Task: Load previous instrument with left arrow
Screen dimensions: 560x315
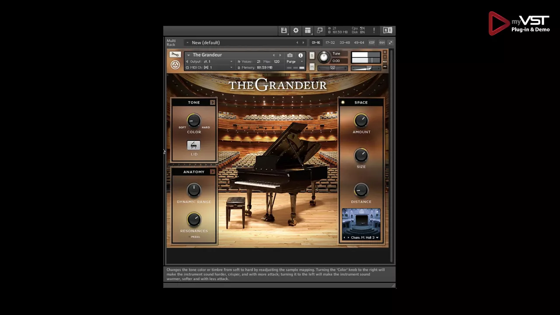Action: [274, 55]
